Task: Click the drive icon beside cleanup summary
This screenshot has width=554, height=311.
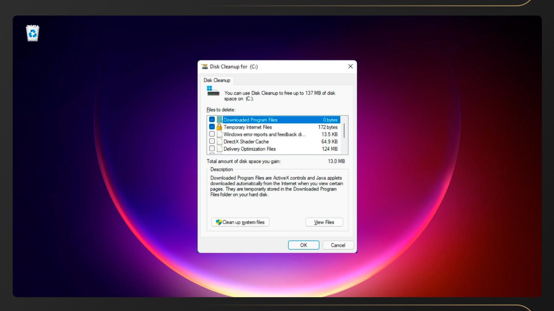Action: pyautogui.click(x=213, y=91)
